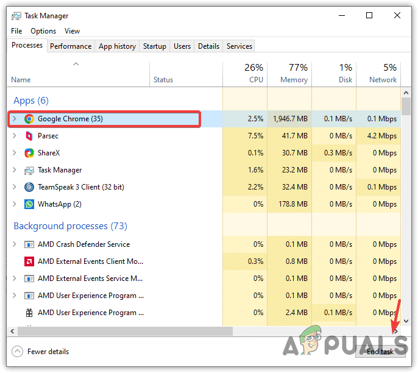Screen dimensions: 418x373
Task: Switch to the Startup tab
Action: click(155, 46)
